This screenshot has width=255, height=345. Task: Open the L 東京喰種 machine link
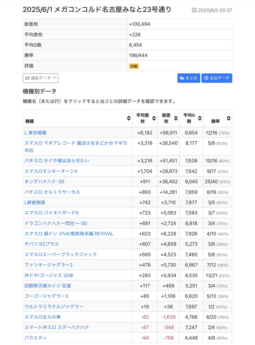[x=35, y=133]
